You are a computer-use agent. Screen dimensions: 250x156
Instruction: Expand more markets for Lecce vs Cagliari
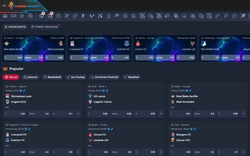(x=161, y=114)
